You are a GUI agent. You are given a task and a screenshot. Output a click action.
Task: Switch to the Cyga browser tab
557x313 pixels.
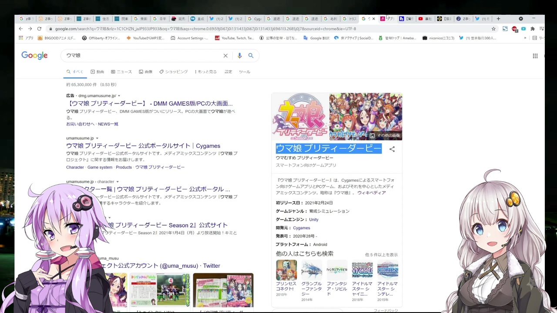pos(255,19)
